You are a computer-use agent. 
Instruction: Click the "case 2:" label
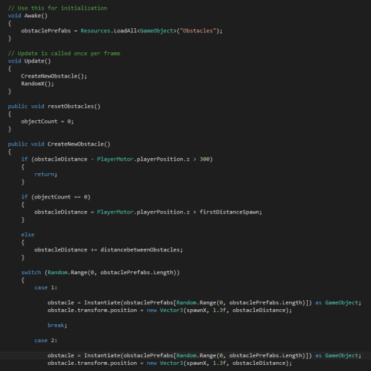(45, 341)
